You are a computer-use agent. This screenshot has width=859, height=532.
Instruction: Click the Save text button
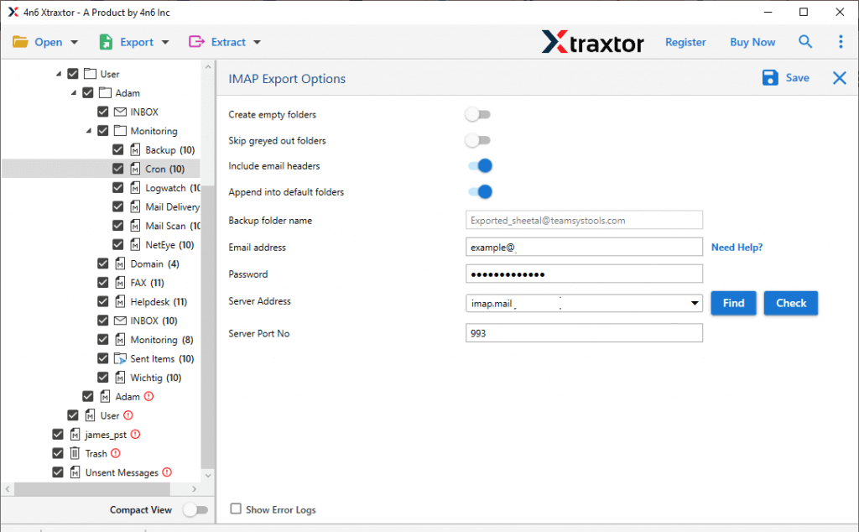pyautogui.click(x=797, y=78)
